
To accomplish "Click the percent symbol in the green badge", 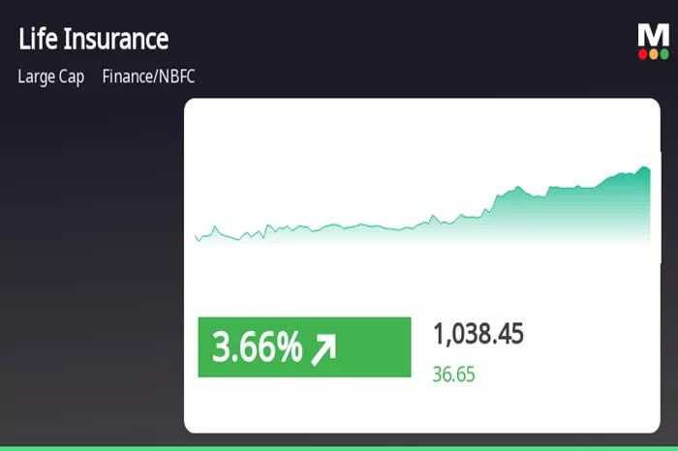I will coord(289,346).
